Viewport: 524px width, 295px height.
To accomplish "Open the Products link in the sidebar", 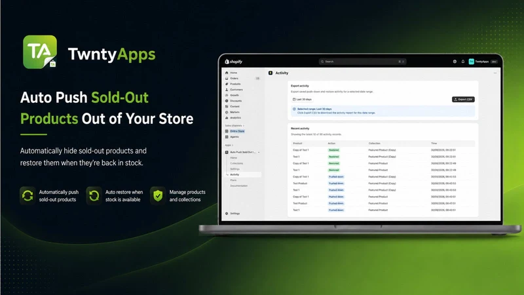I will tap(235, 84).
